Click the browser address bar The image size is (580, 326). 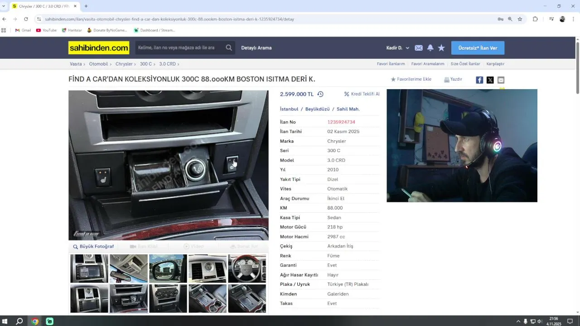[x=267, y=19]
